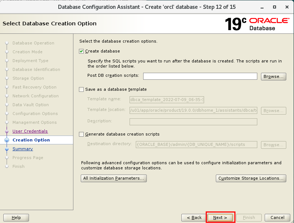
Task: Click 'Deployment Type' step text
Action: pos(30,61)
